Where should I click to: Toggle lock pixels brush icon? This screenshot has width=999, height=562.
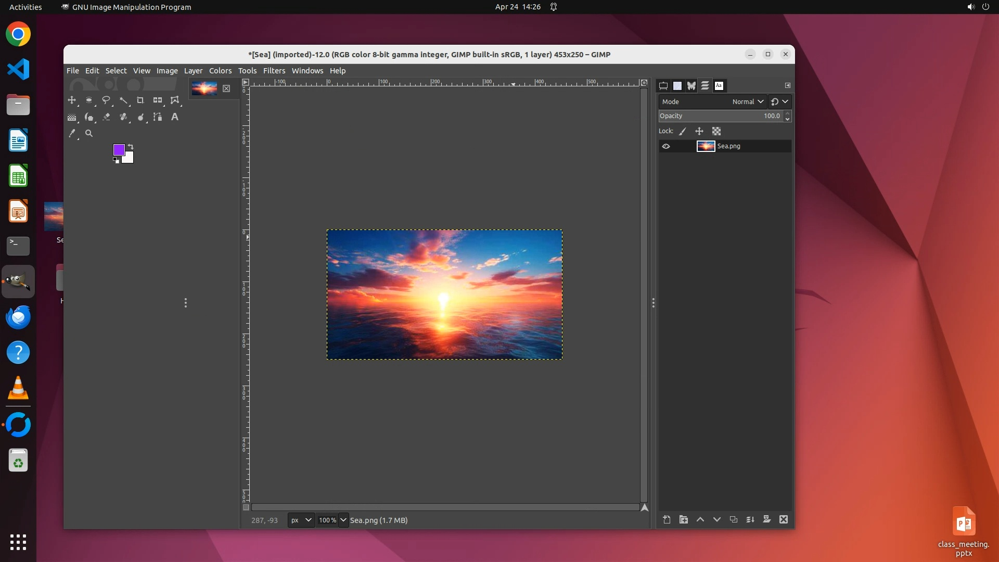coord(683,131)
